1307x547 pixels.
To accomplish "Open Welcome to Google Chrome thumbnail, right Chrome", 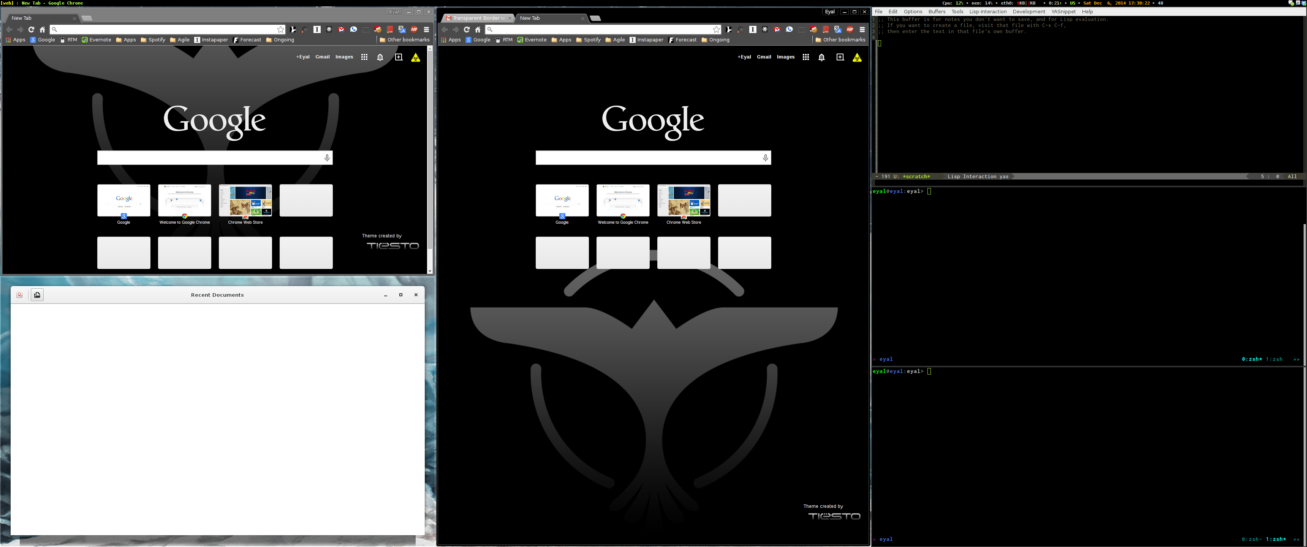I will [x=623, y=201].
